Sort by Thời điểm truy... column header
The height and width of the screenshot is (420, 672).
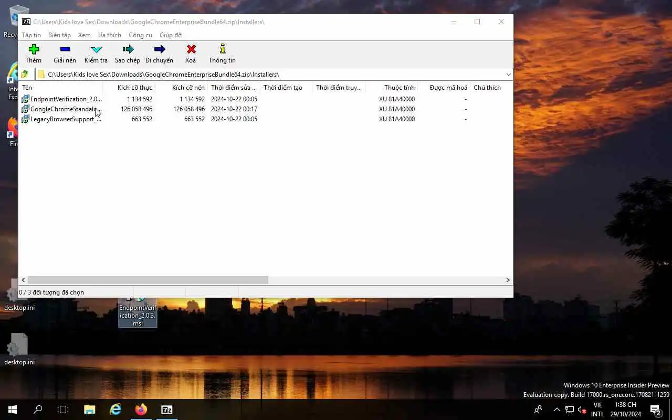tap(339, 88)
